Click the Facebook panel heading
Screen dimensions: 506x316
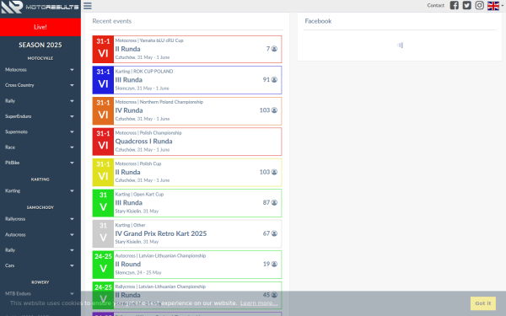coord(318,21)
